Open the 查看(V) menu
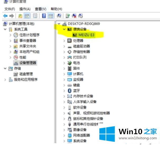This screenshot has height=145, width=160. tap(40, 9)
